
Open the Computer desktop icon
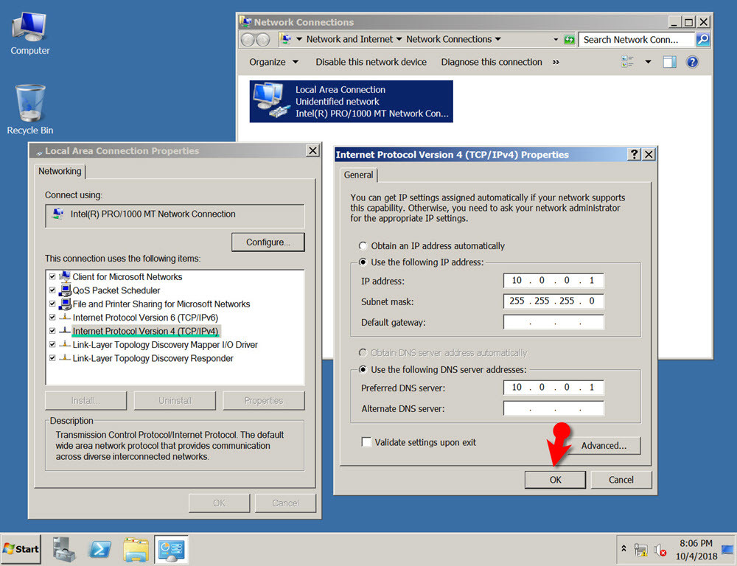pos(29,34)
